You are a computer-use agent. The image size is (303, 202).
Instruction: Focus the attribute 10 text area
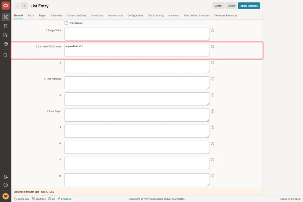(x=137, y=180)
